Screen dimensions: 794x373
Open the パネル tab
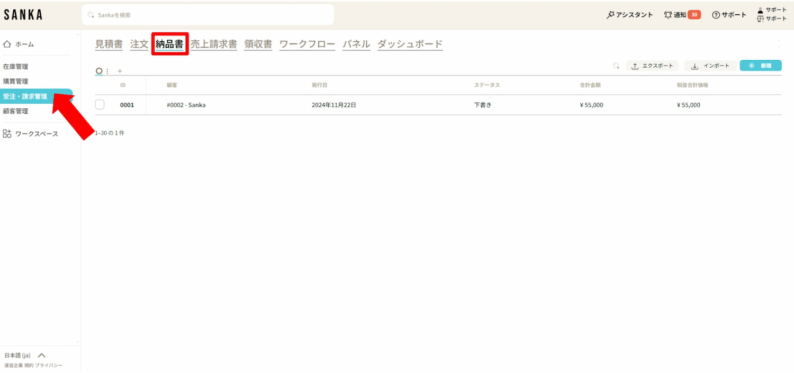click(356, 44)
